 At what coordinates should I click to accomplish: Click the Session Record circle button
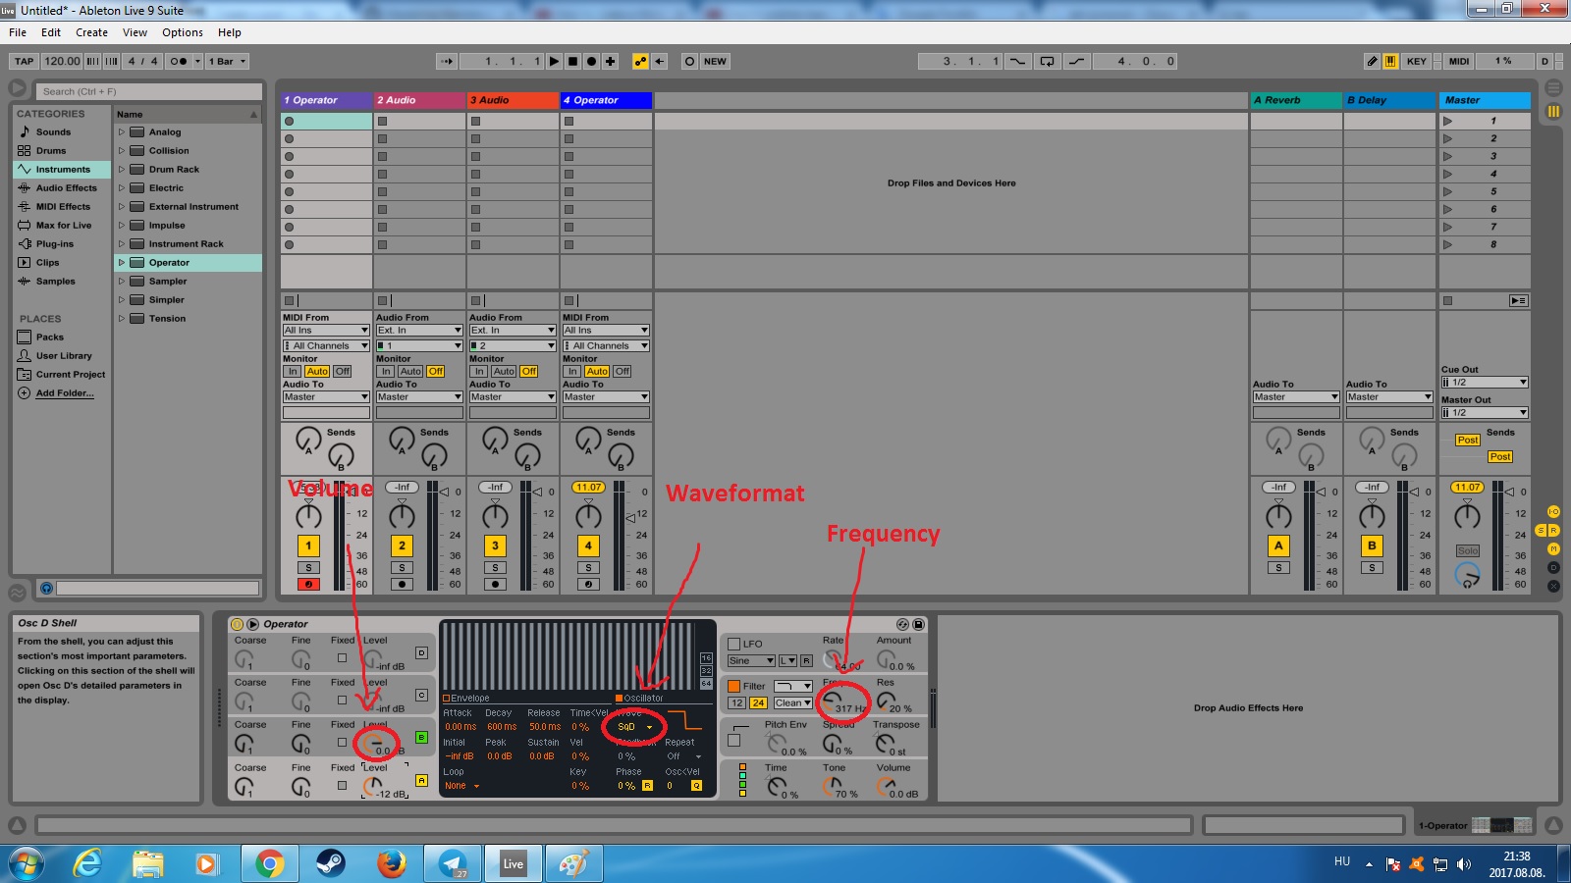coord(689,61)
